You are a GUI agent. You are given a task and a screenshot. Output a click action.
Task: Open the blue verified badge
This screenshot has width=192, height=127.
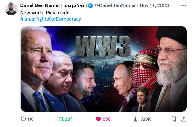(x=90, y=6)
